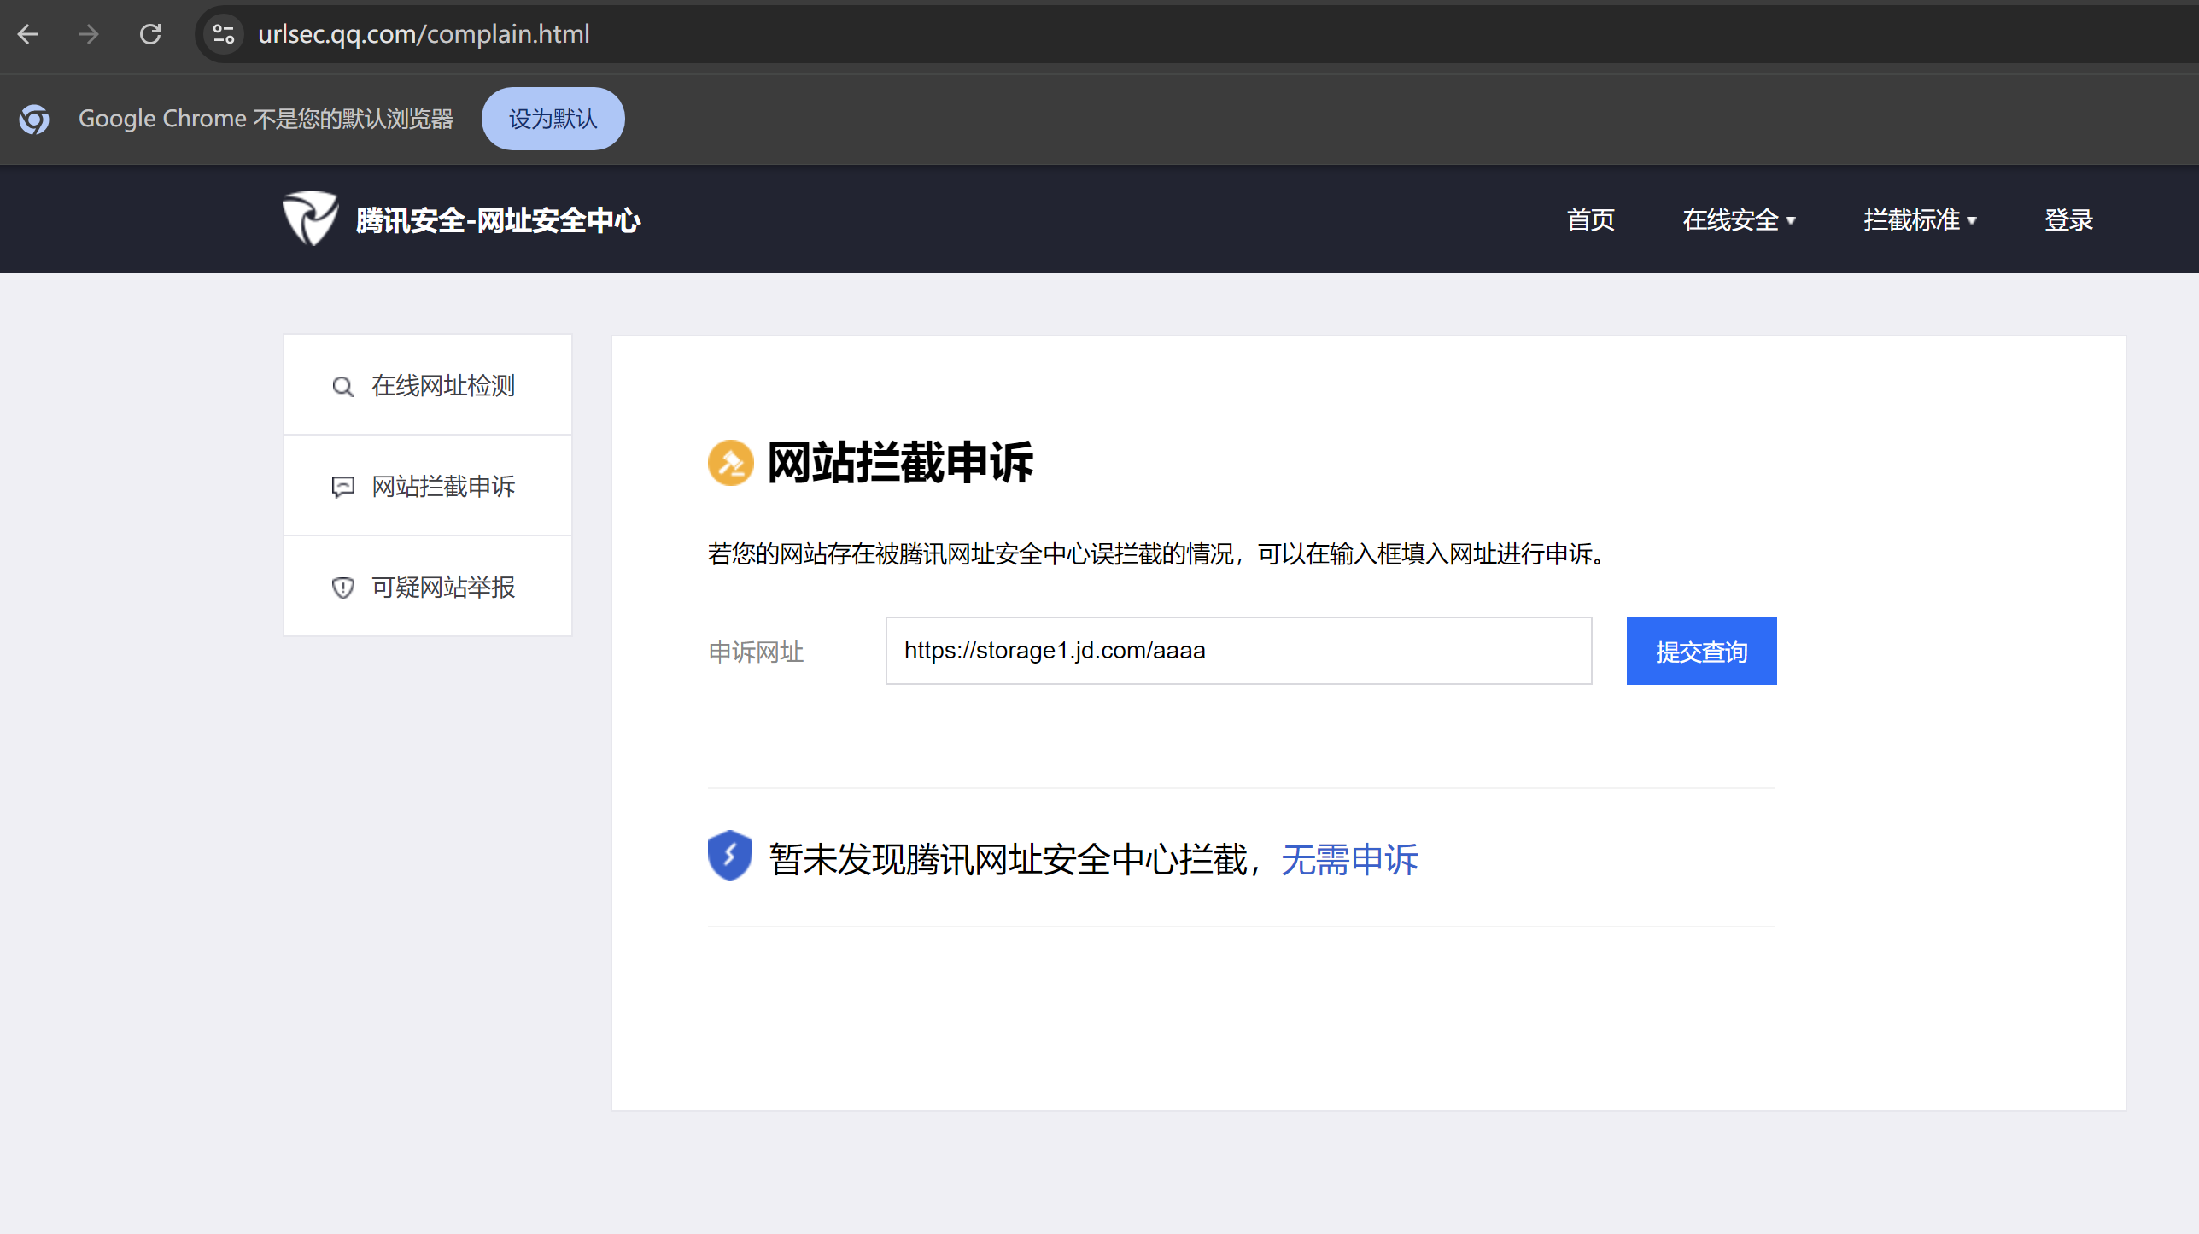
Task: Click the orange gavel icon by the title
Action: click(730, 463)
